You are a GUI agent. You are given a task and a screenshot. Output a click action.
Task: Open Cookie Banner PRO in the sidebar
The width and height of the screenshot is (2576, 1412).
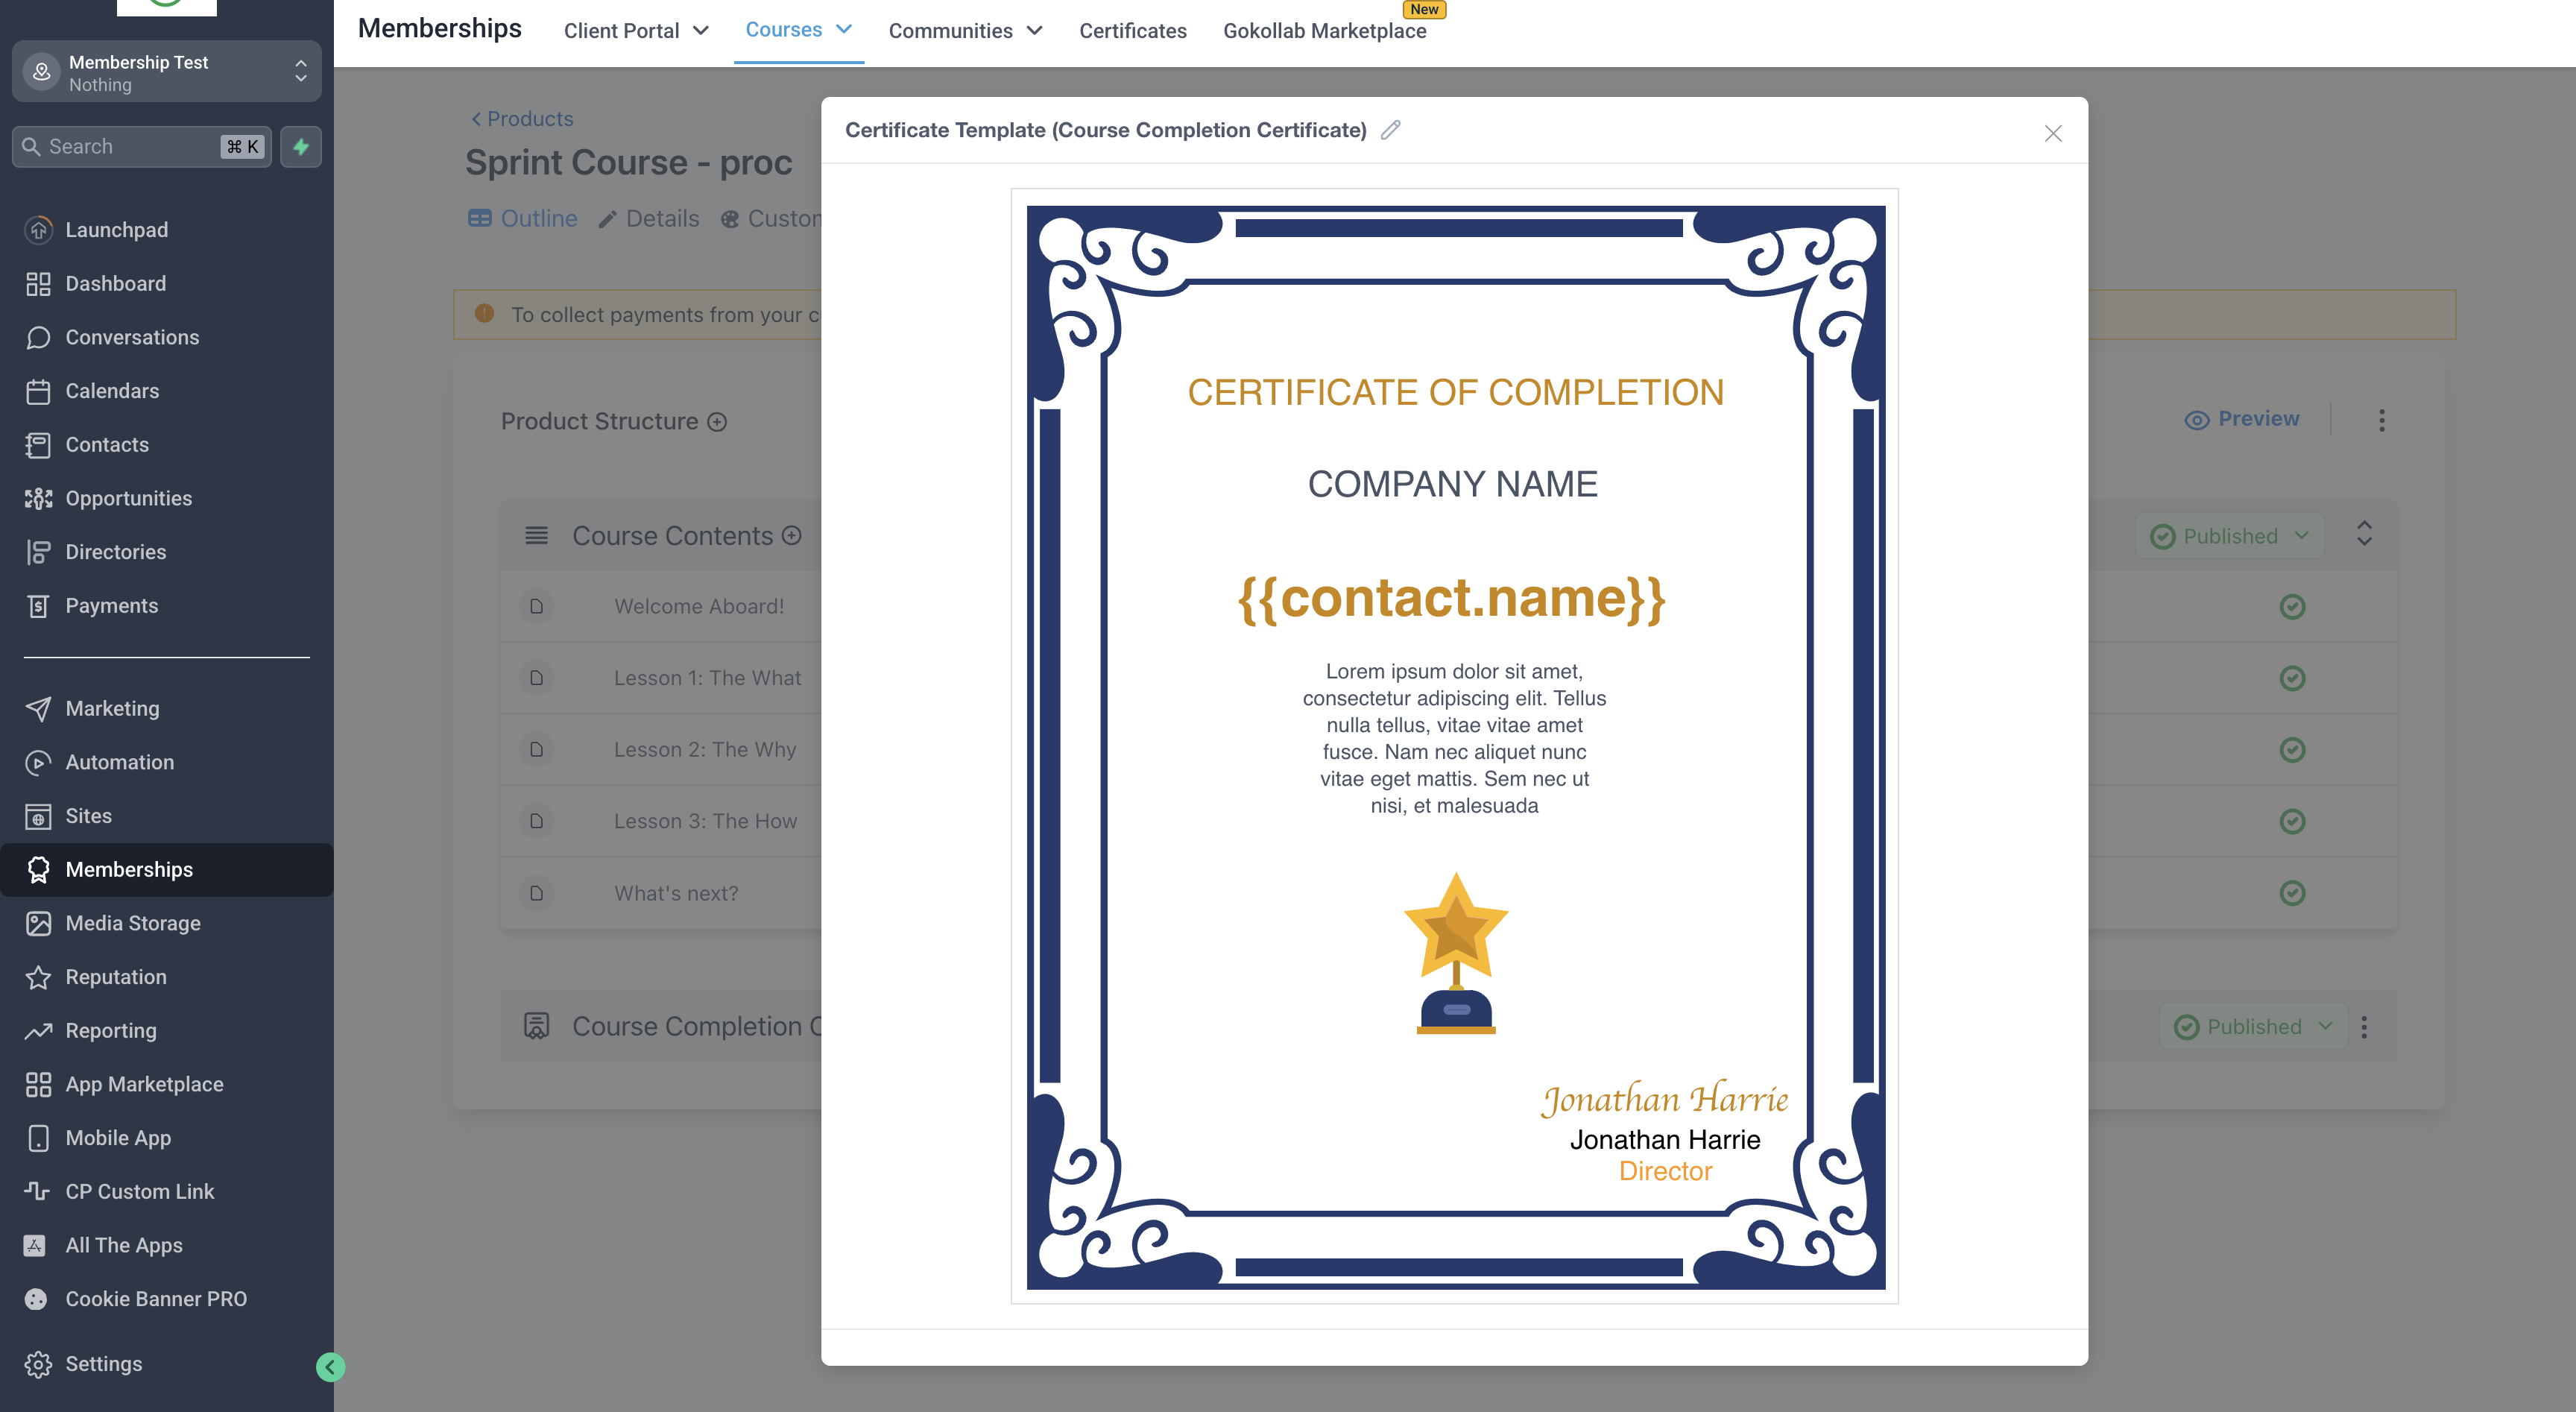point(155,1299)
